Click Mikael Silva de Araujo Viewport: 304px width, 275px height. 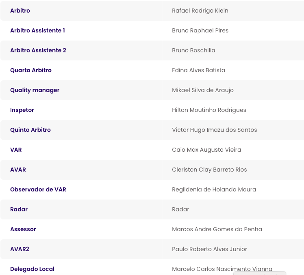coord(203,90)
